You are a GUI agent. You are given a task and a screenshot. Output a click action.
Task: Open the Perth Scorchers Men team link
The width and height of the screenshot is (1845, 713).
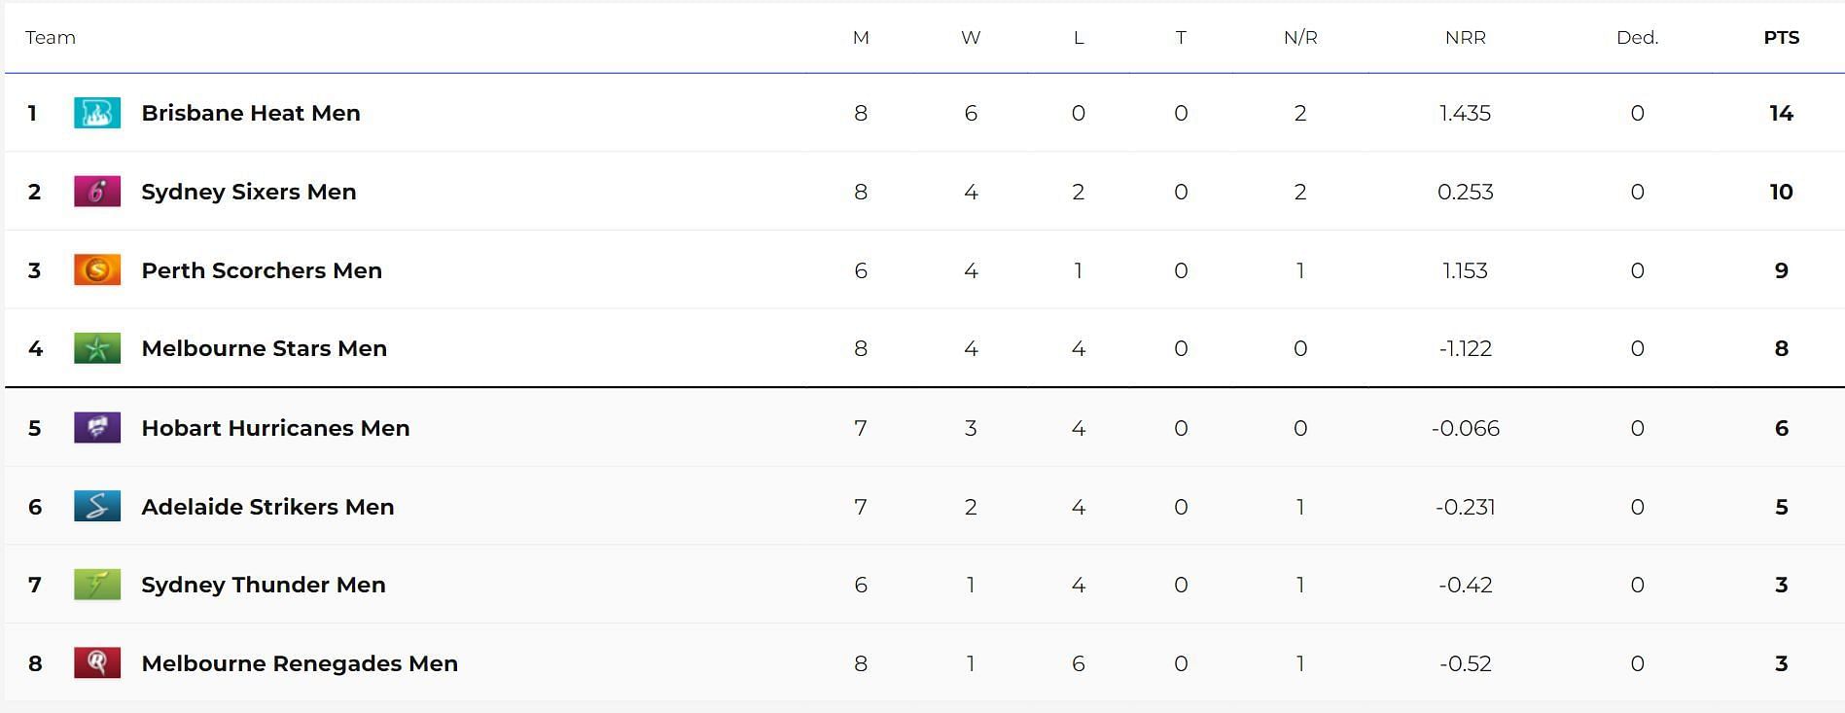coord(262,270)
